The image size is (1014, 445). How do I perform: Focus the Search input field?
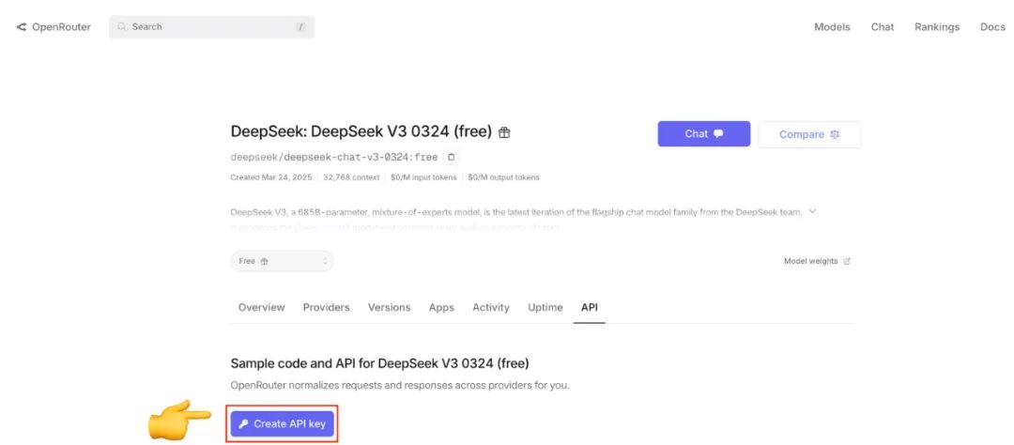[212, 27]
